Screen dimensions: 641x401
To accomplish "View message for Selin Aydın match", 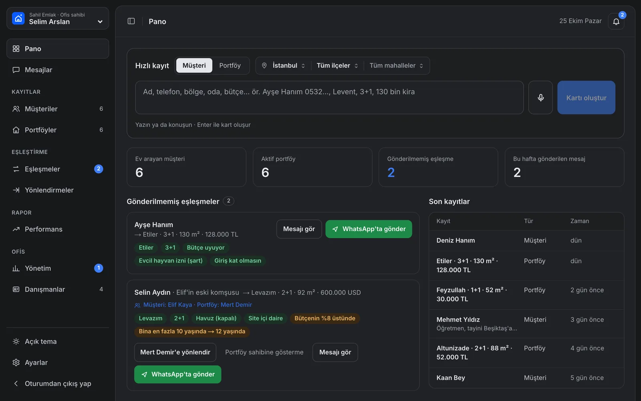I will coord(335,352).
